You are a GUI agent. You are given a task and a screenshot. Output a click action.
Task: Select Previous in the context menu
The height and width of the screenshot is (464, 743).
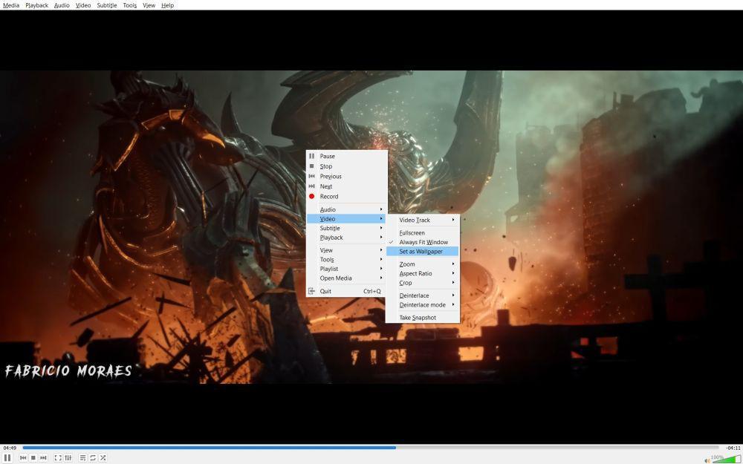(347, 176)
